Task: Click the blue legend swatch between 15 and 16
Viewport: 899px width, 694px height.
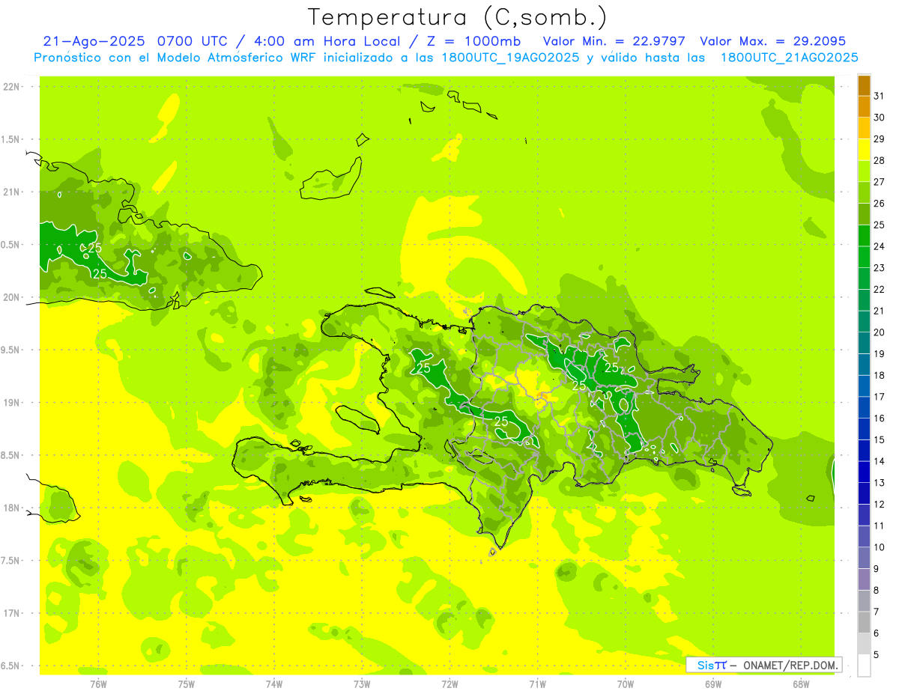Action: 864,429
